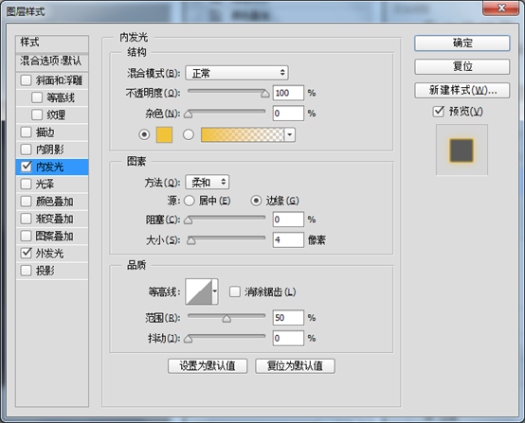Click the 复位 button

[x=462, y=66]
